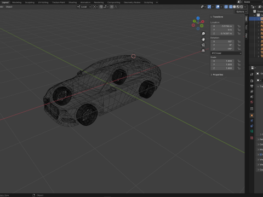Image resolution: width=263 pixels, height=197 pixels.
Task: Click the proportional editing falloff icon
Action: tap(116, 7)
